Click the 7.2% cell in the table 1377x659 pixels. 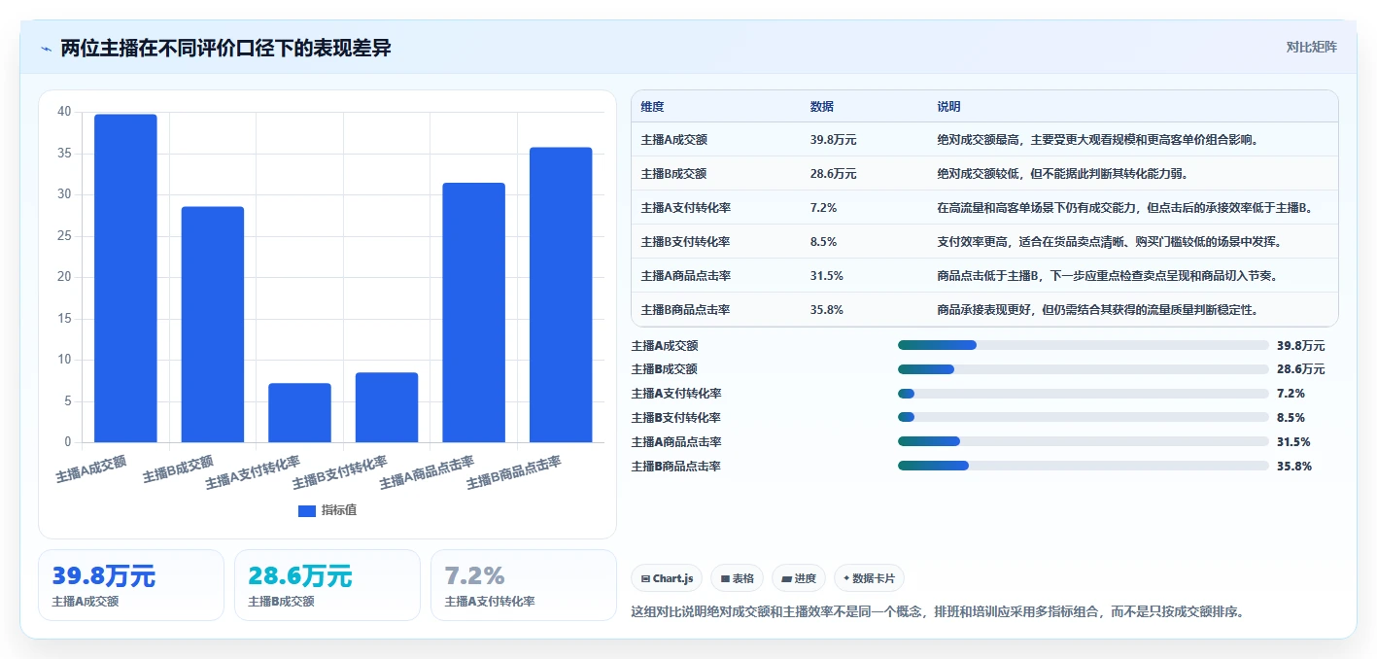(823, 208)
